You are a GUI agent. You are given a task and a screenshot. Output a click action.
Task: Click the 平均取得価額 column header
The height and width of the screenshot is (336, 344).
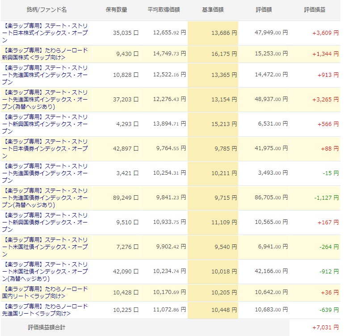(x=164, y=10)
